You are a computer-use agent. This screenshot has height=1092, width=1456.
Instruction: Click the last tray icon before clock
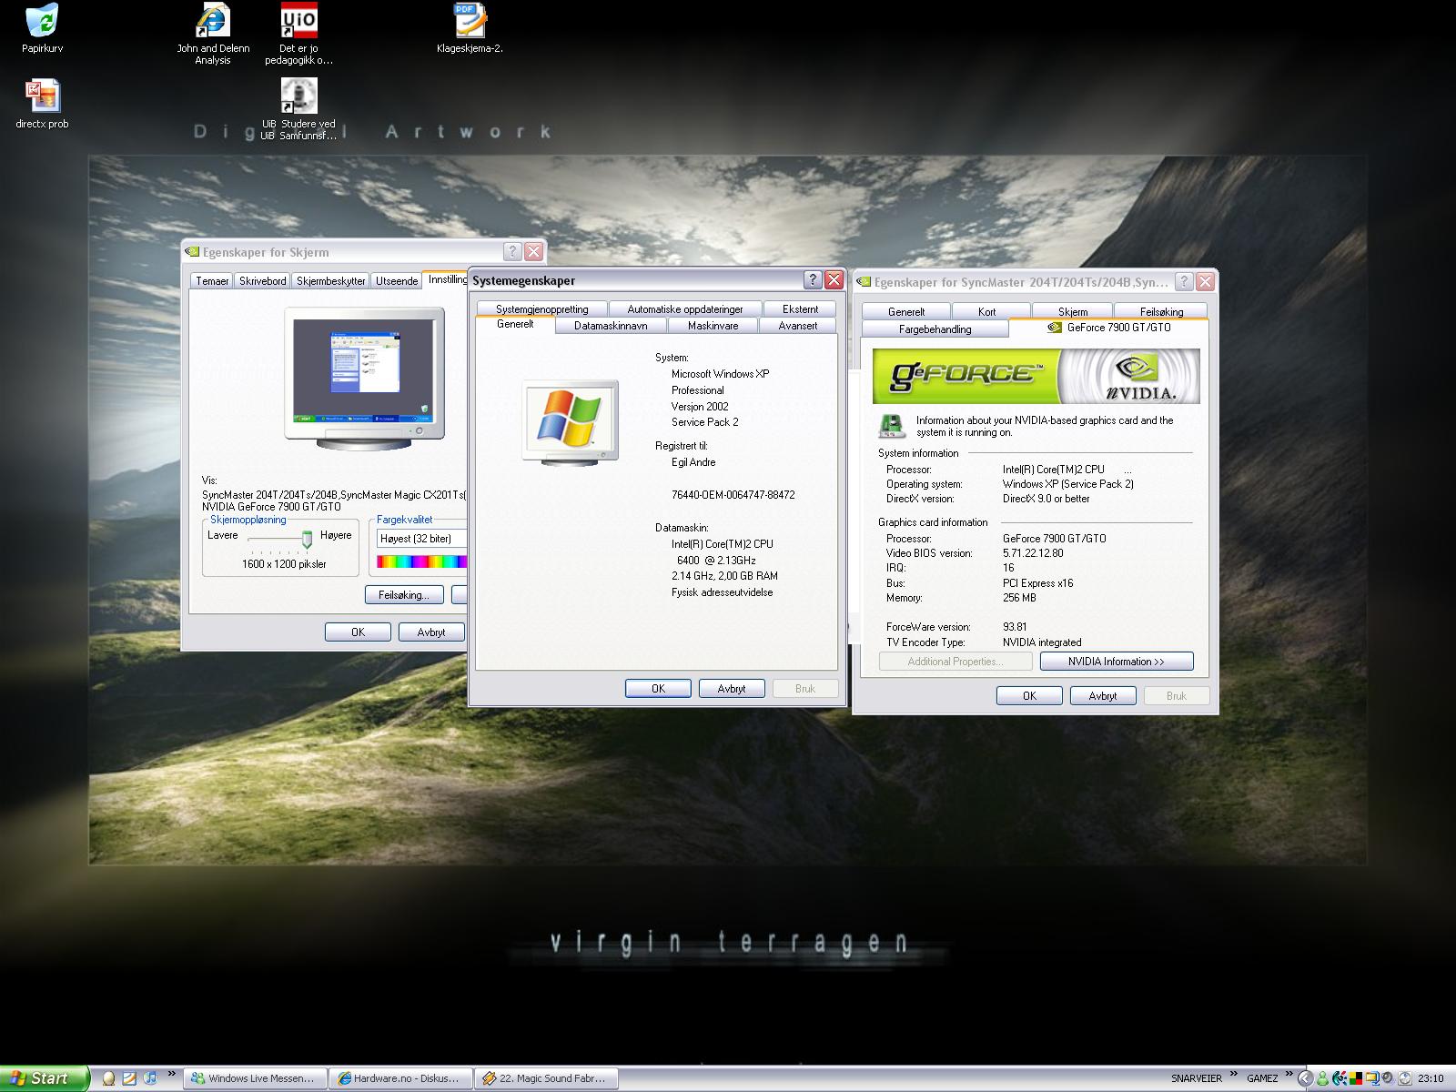1404,1078
